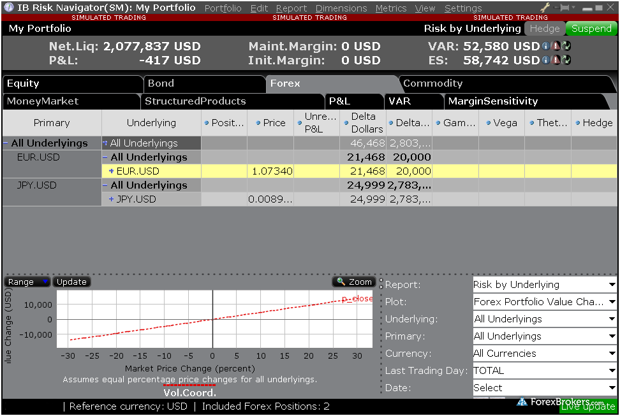Click the blue dot beside Delta Dollars column
The height and width of the screenshot is (416, 620).
(x=346, y=123)
